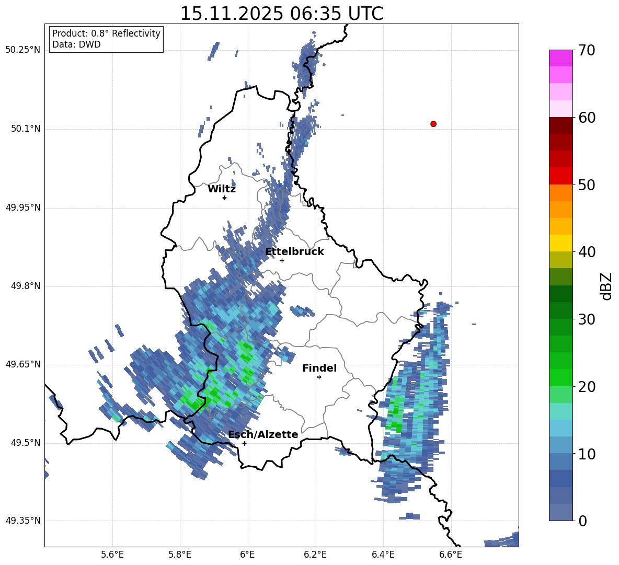This screenshot has width=619, height=565.
Task: Click the dBZ colorbar label
Action: [607, 286]
